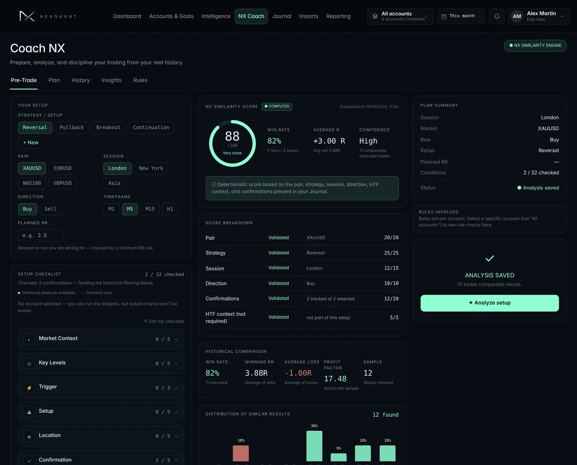
Task: Click the 9% distribution bar
Action: click(x=339, y=457)
